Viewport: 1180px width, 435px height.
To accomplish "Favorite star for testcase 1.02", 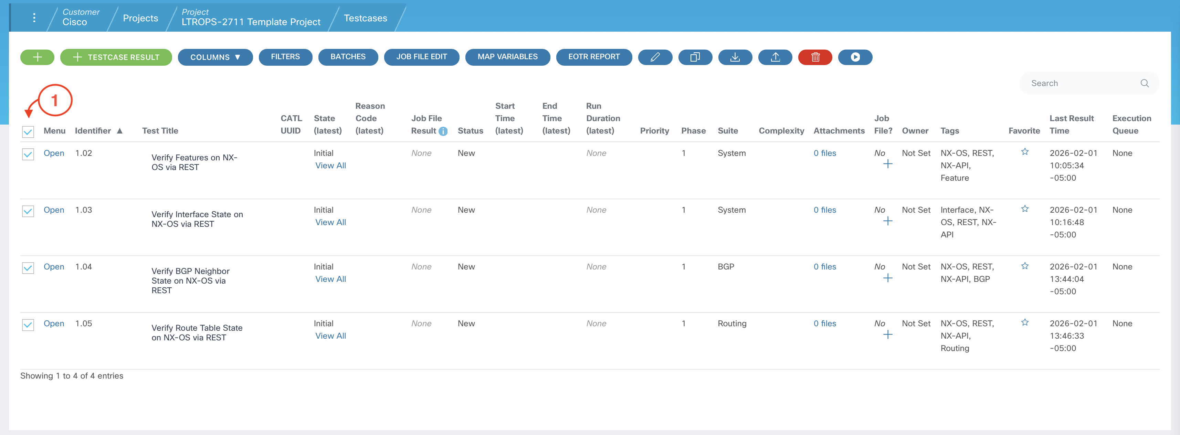I will point(1025,152).
